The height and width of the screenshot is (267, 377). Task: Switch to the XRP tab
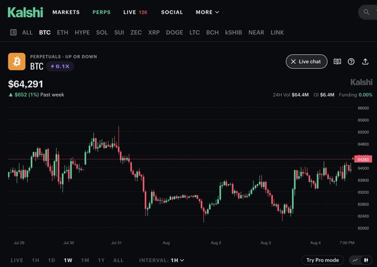(x=154, y=33)
